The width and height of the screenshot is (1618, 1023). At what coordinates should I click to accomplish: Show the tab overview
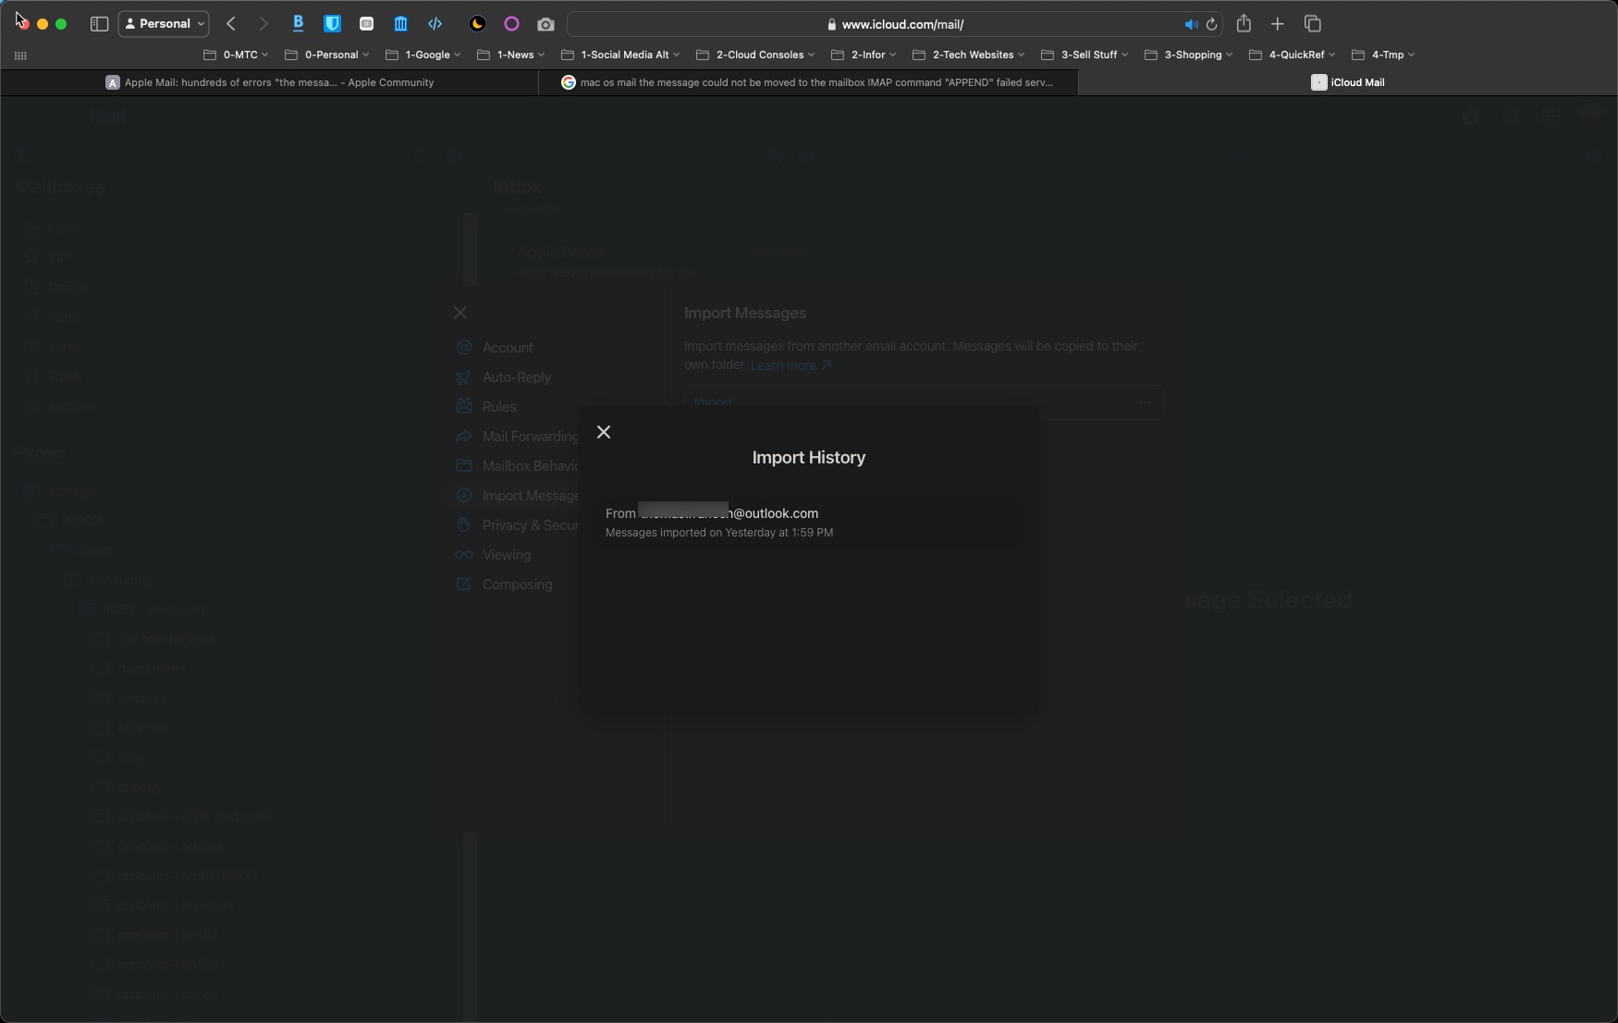(1312, 24)
